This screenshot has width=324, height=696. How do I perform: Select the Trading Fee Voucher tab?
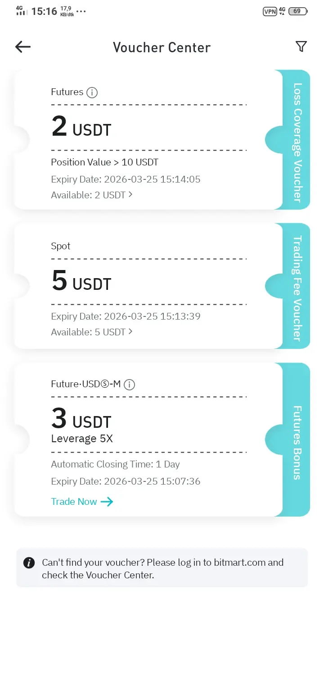[297, 286]
